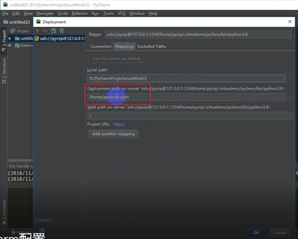Click the File Transfer panel header
The image size is (298, 239).
point(21,166)
